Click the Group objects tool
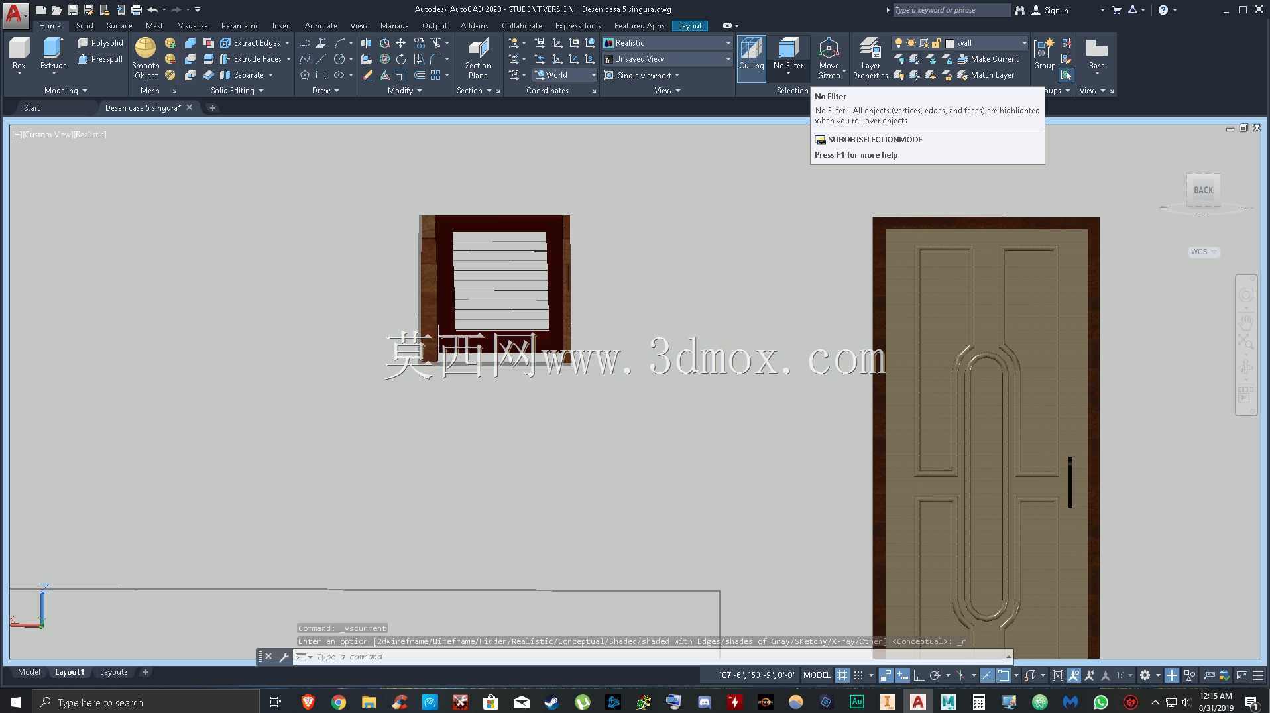Viewport: 1270px width, 713px height. click(x=1045, y=54)
